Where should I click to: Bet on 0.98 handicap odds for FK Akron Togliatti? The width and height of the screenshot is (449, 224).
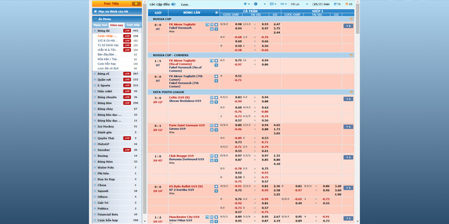pos(238,24)
